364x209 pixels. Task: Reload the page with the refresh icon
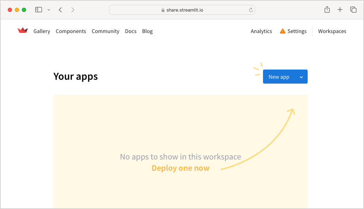pyautogui.click(x=251, y=10)
